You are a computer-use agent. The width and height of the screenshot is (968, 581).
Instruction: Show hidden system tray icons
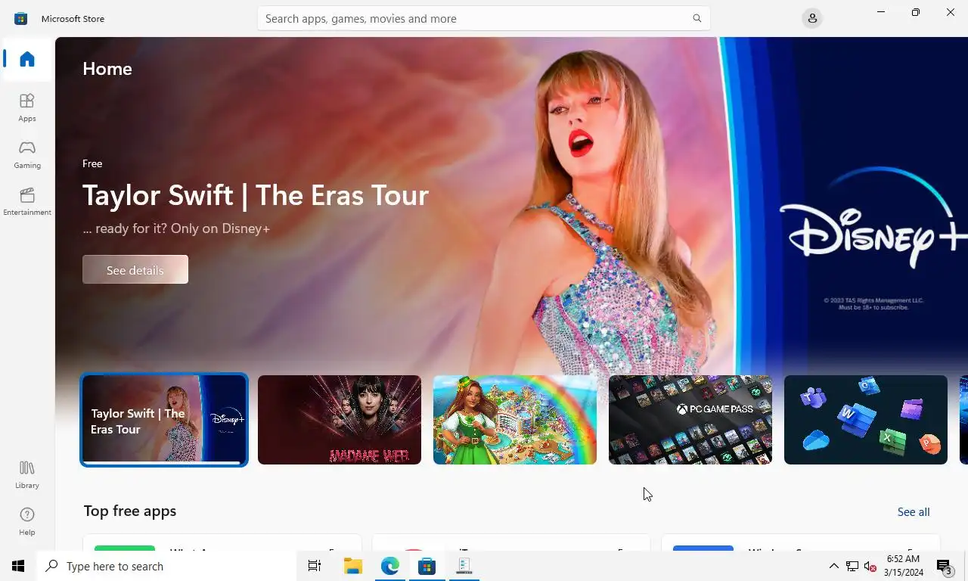(x=833, y=566)
